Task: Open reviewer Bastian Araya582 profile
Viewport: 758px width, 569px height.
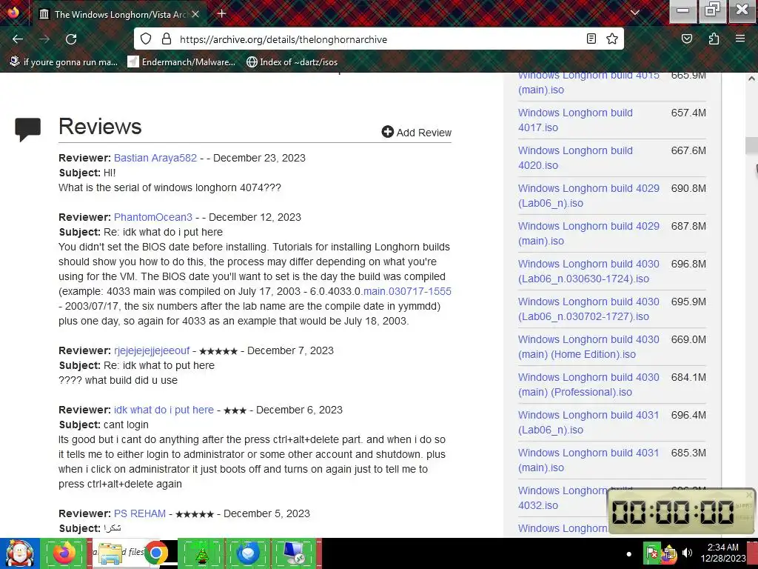Action: tap(155, 158)
